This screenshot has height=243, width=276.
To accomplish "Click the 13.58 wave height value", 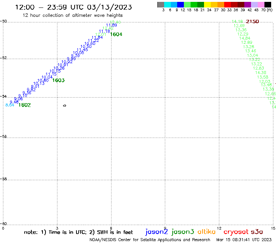I will pyautogui.click(x=263, y=77).
